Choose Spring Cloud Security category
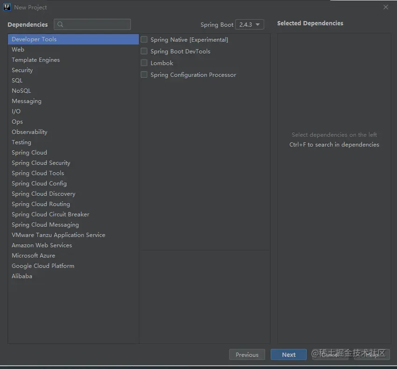Image resolution: width=397 pixels, height=369 pixels. [x=73, y=163]
